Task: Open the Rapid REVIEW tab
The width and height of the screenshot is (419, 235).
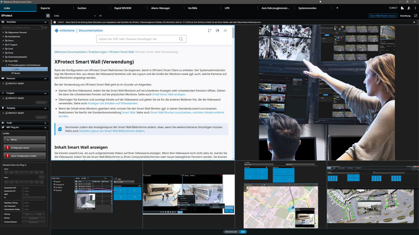Action: tap(123, 8)
